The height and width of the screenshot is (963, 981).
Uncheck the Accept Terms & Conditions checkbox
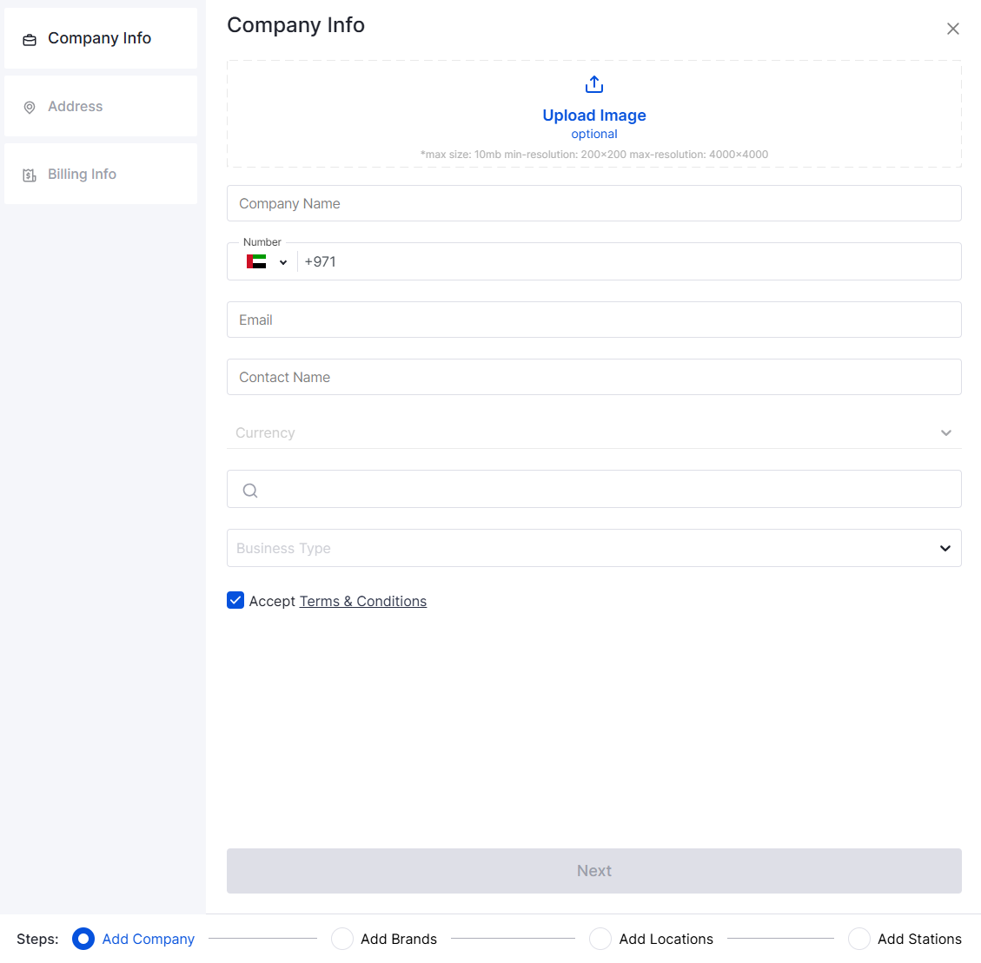click(235, 599)
